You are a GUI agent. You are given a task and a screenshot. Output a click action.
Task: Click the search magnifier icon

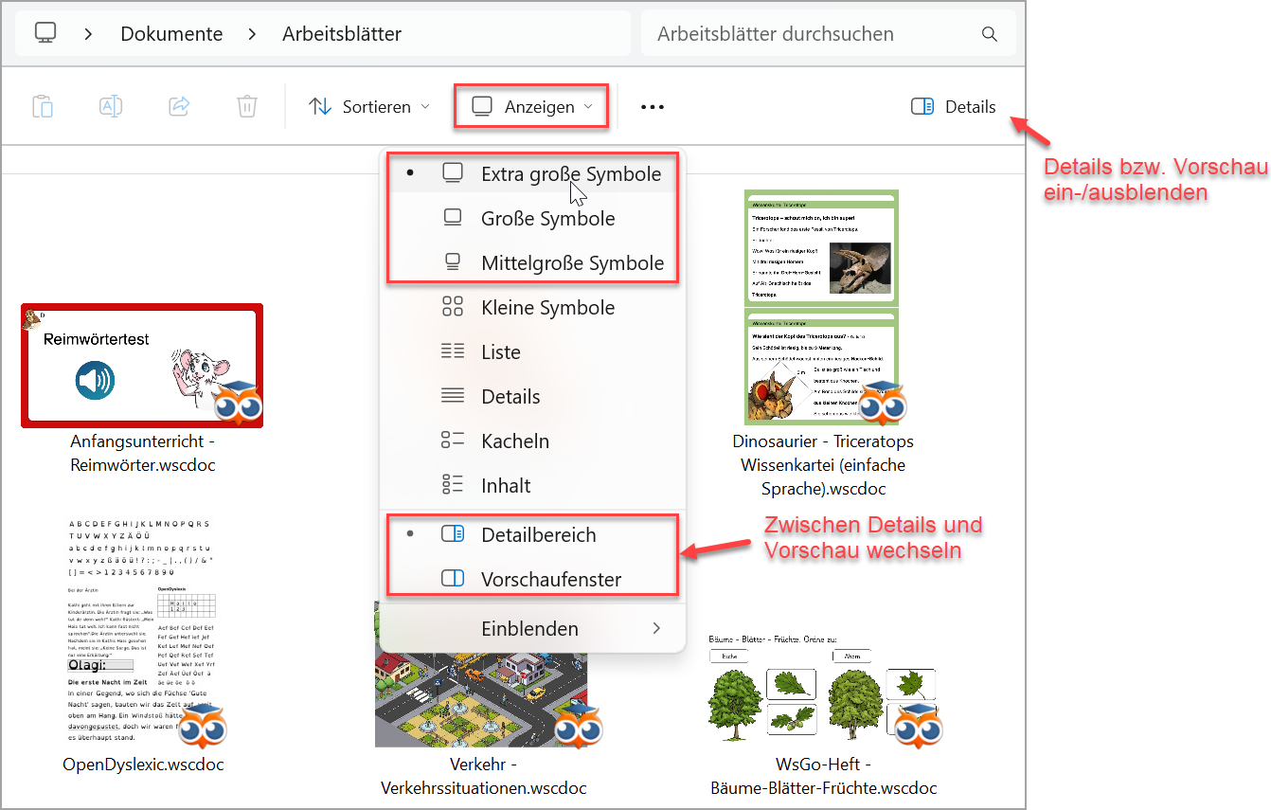click(989, 33)
